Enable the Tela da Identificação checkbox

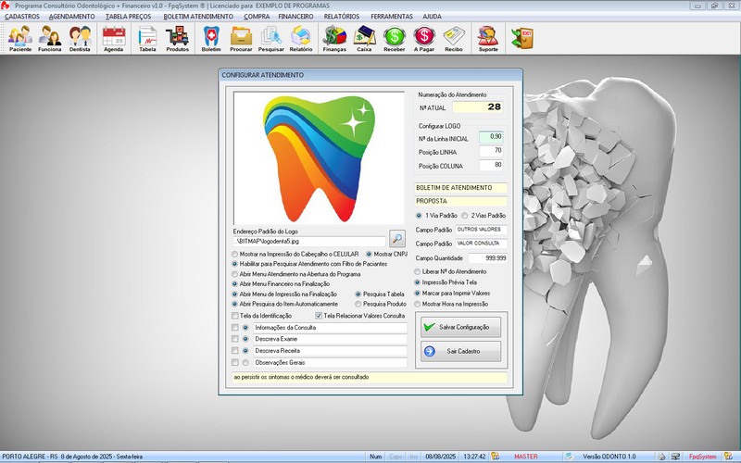pyautogui.click(x=234, y=316)
